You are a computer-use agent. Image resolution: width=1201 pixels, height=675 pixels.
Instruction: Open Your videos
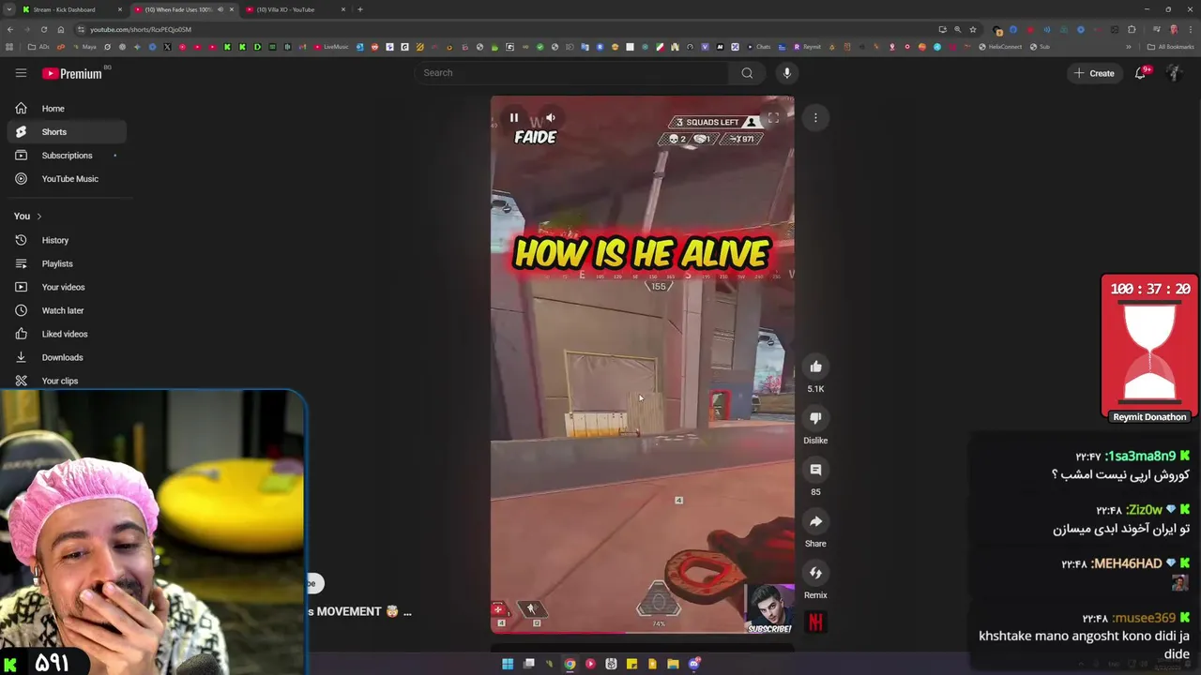pos(66,287)
